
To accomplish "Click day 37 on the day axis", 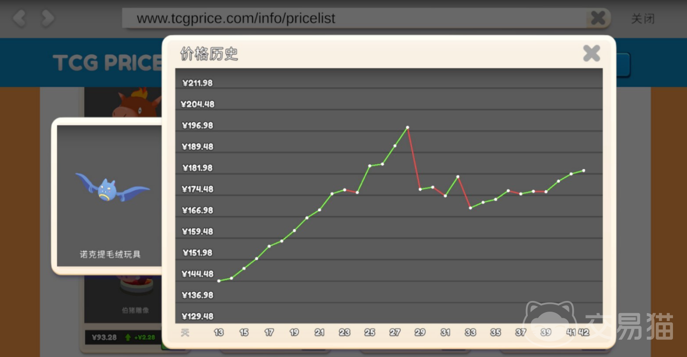I will [x=521, y=333].
